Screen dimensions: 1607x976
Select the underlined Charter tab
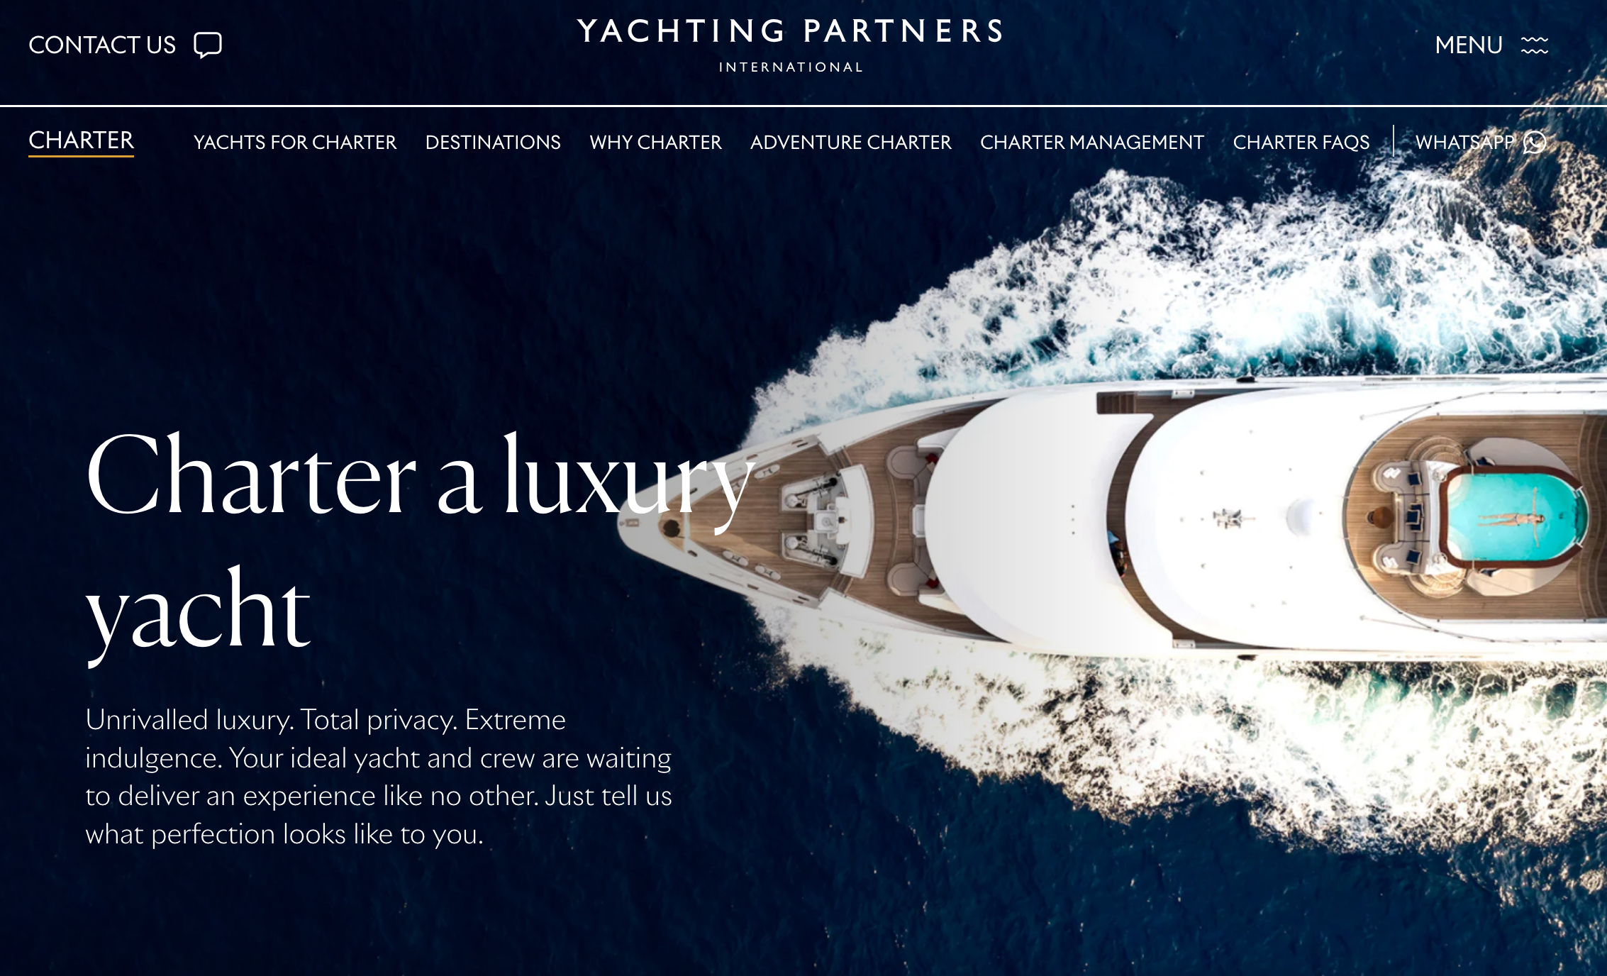(81, 141)
